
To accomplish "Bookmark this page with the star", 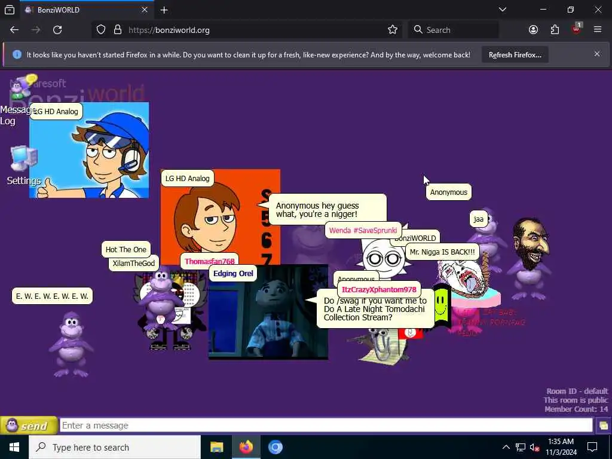I will tap(393, 30).
